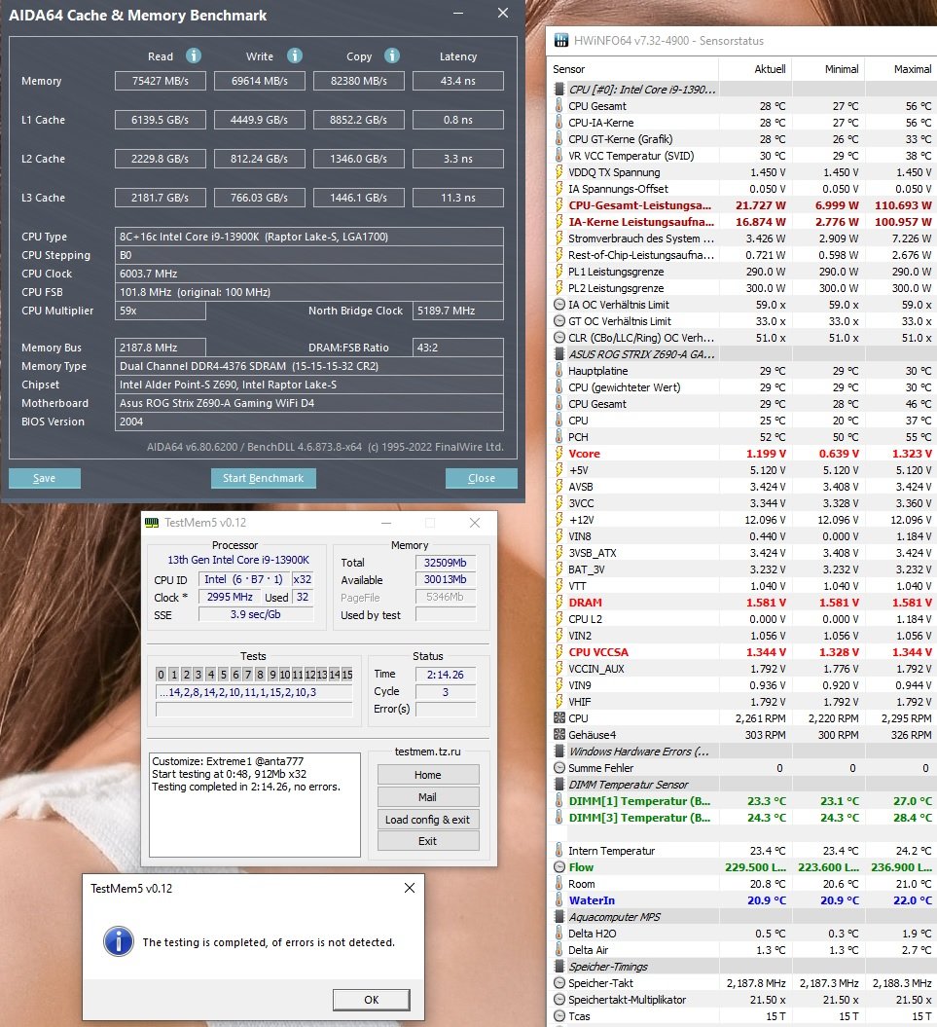This screenshot has width=937, height=1027.
Task: Click the fan icon beside Gehäuse4 row
Action: pos(559,735)
